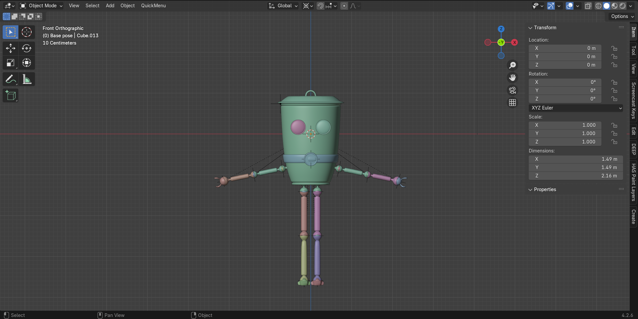The image size is (638, 319).
Task: Toggle X-Ray mode
Action: pos(588,6)
